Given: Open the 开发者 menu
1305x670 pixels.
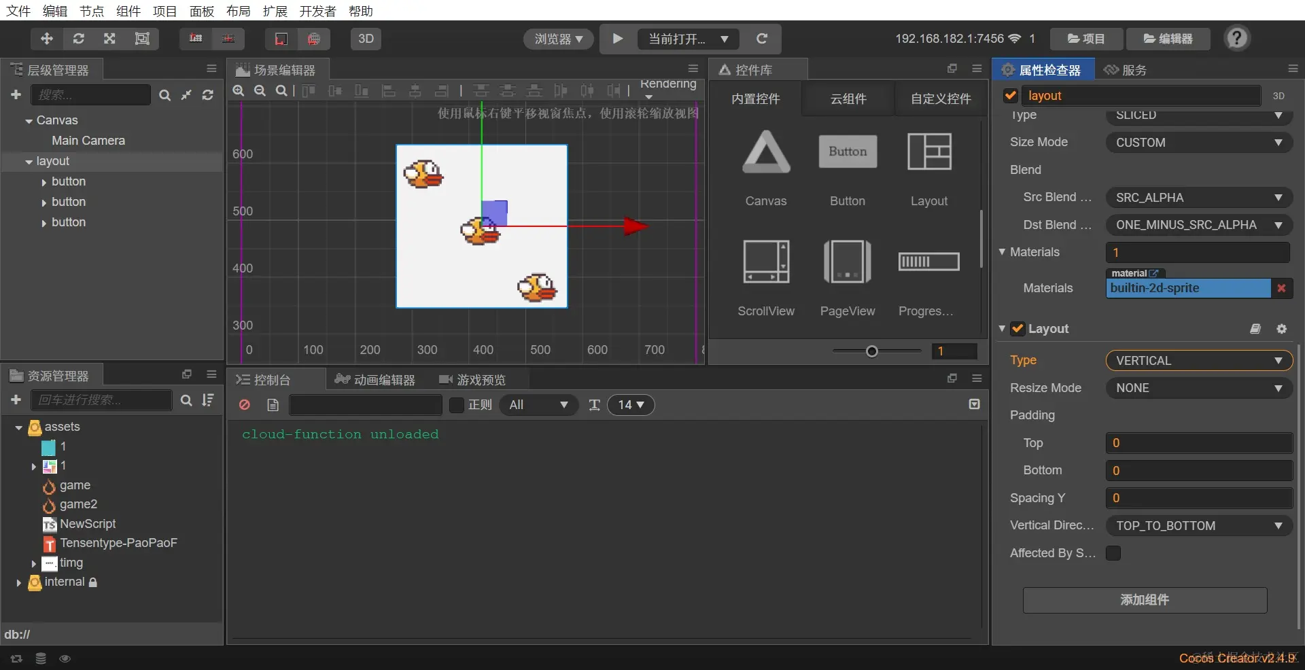Looking at the screenshot, I should pyautogui.click(x=317, y=11).
